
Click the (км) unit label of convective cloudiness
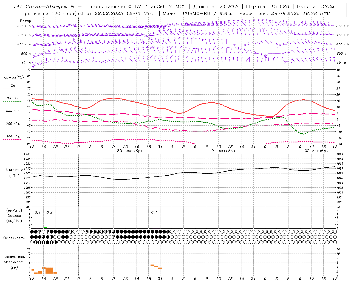[x=14, y=267]
